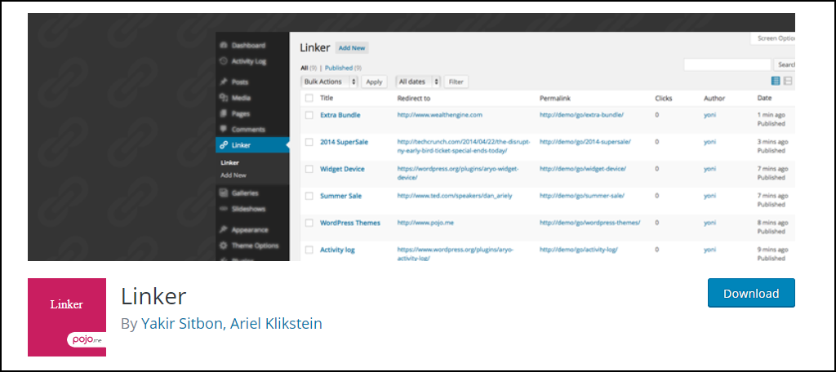Viewport: 836px width, 372px height.
Task: Open Theme Options menu item
Action: pos(255,246)
